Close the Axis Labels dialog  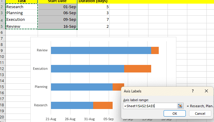coord(206,91)
